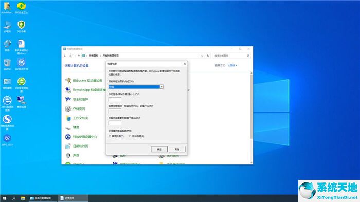Choose 音频拨号 tone dialing radio button
The width and height of the screenshot is (360, 202).
116,136
